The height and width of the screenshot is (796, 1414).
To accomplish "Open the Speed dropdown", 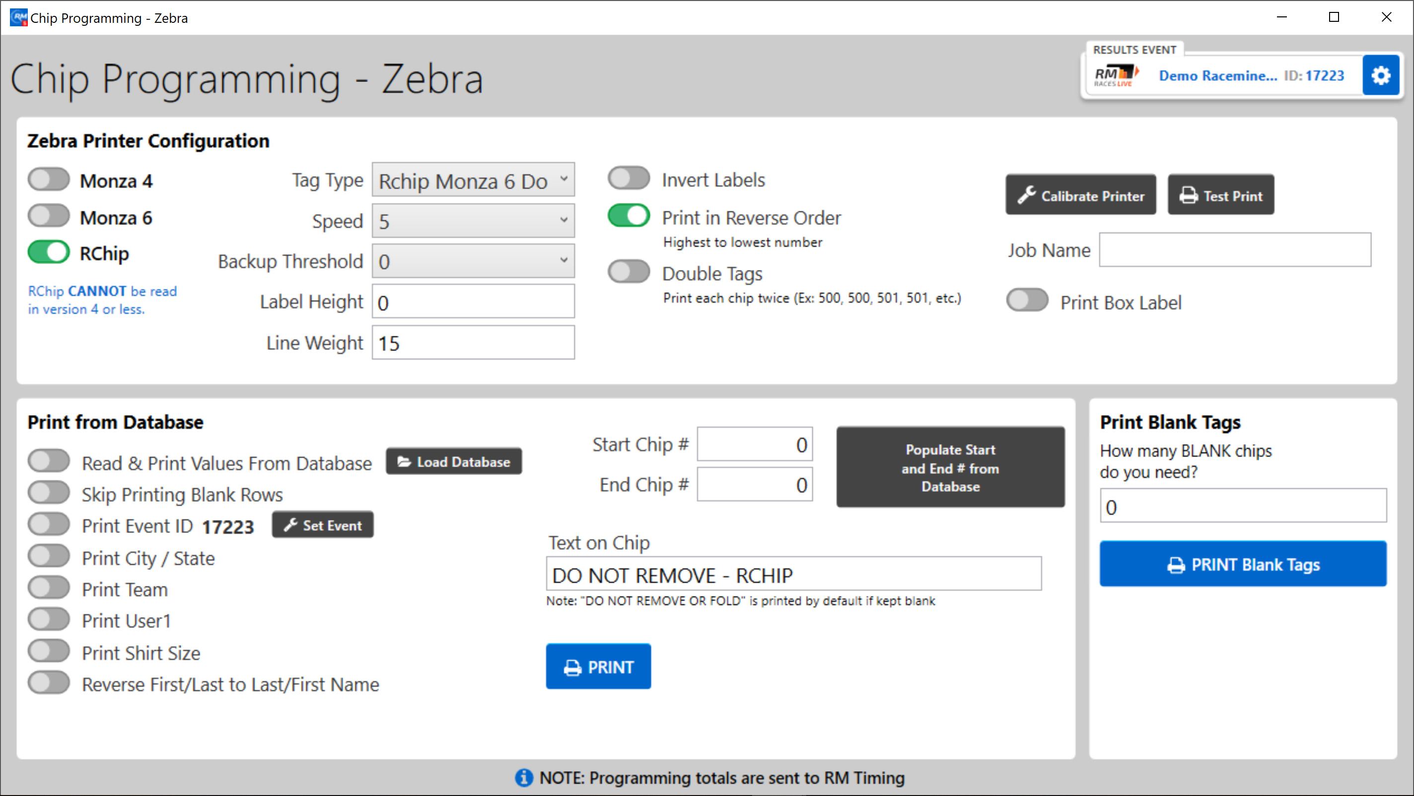I will 473,221.
